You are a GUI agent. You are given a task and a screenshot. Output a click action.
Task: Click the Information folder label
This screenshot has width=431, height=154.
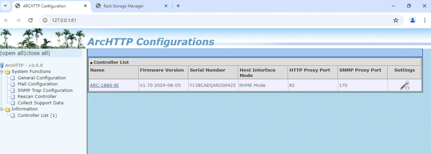coord(24,109)
